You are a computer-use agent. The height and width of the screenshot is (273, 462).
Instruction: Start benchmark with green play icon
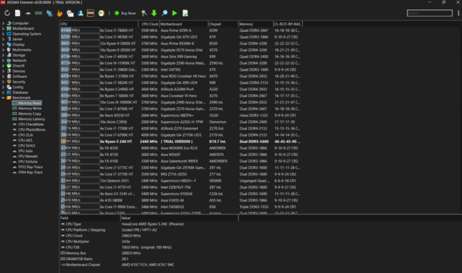(x=175, y=13)
